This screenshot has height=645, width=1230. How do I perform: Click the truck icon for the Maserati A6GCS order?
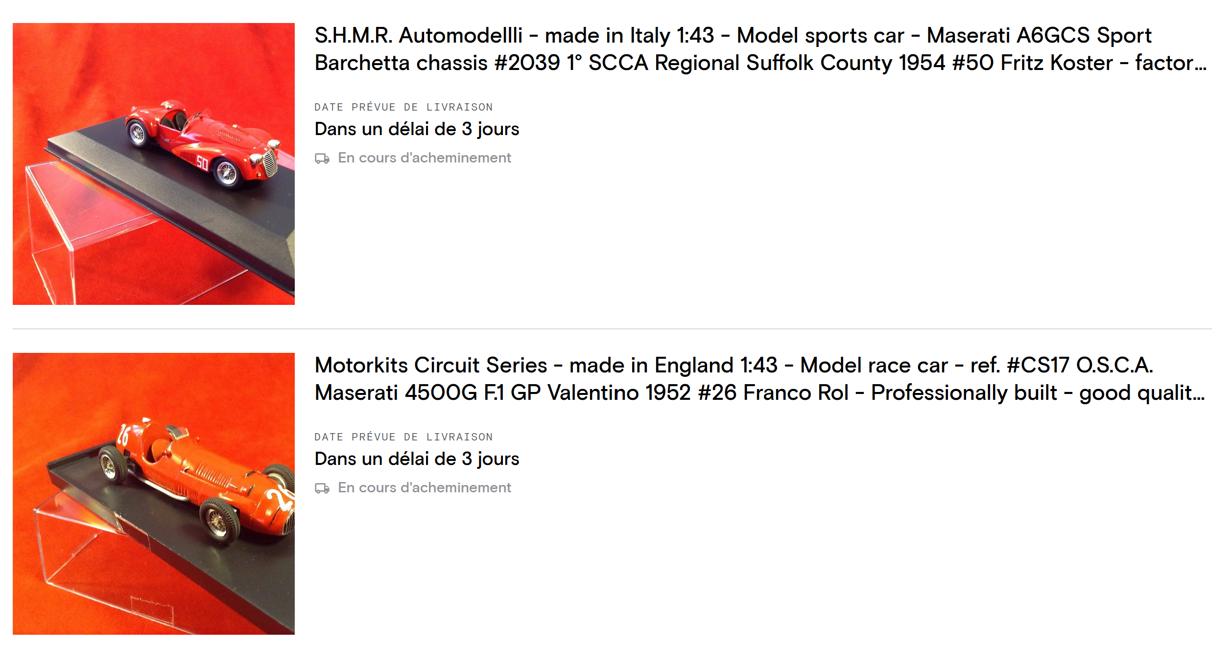(322, 159)
